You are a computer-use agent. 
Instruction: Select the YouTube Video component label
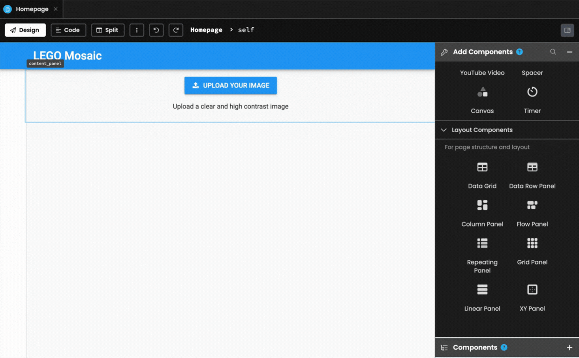pyautogui.click(x=482, y=73)
